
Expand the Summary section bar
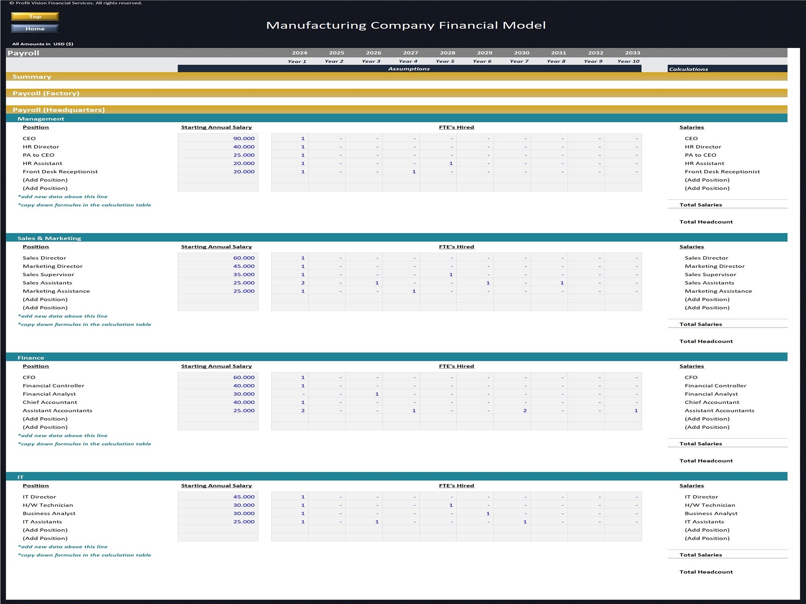click(397, 77)
